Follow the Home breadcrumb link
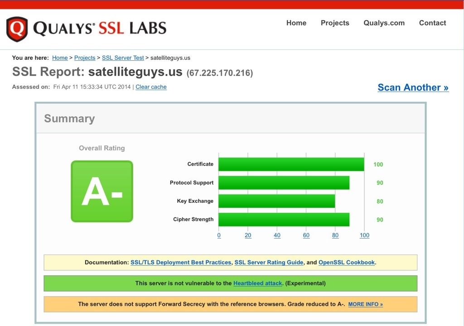 60,58
